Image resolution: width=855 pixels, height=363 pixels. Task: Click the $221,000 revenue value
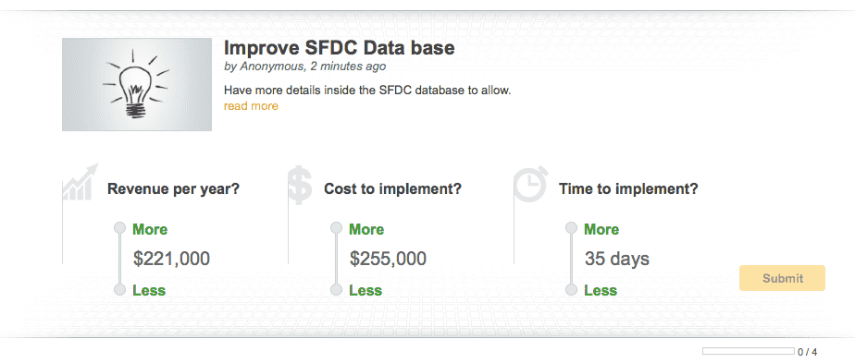tap(171, 259)
